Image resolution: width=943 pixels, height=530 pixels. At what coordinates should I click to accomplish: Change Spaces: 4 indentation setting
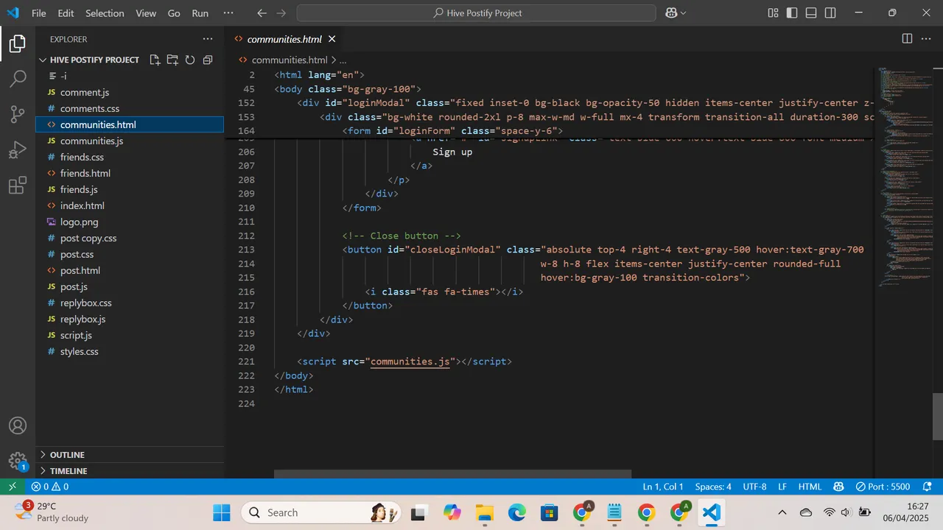713,487
